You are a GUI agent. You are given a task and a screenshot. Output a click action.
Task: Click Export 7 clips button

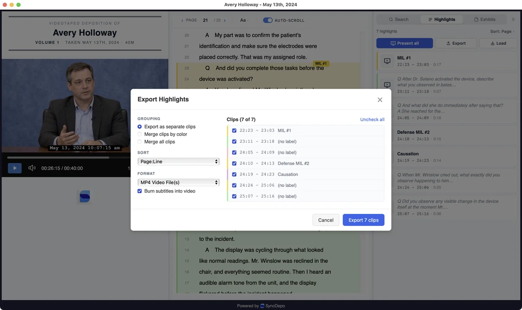[x=363, y=220]
